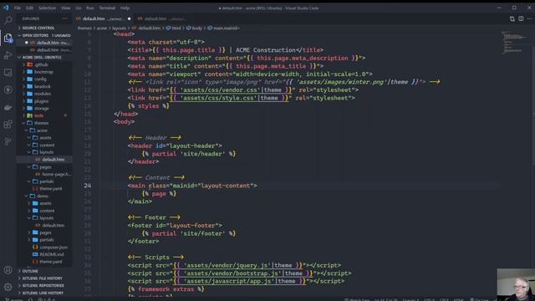Expand the Outline section
535x301 pixels.
30,271
